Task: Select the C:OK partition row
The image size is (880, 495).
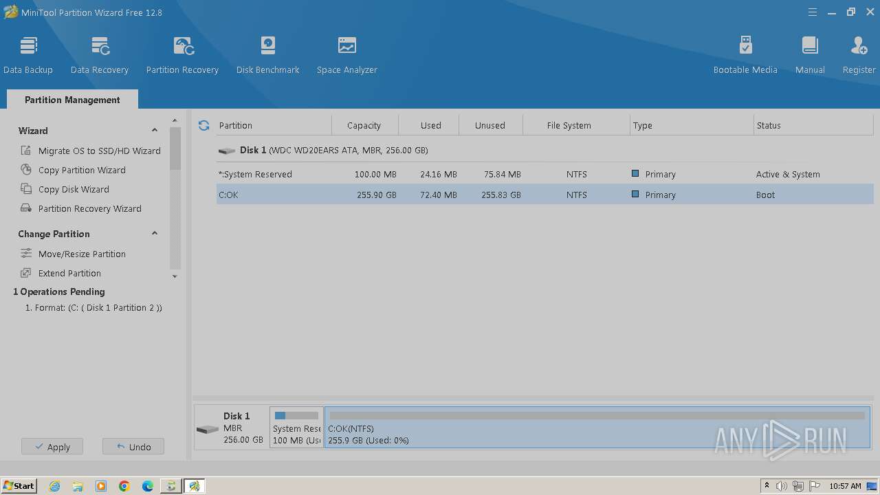Action: click(x=544, y=195)
